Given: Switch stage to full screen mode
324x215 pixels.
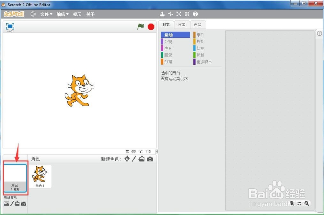Looking at the screenshot, I should [x=10, y=26].
